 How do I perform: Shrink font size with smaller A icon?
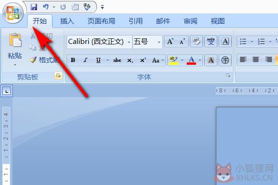[x=182, y=42]
